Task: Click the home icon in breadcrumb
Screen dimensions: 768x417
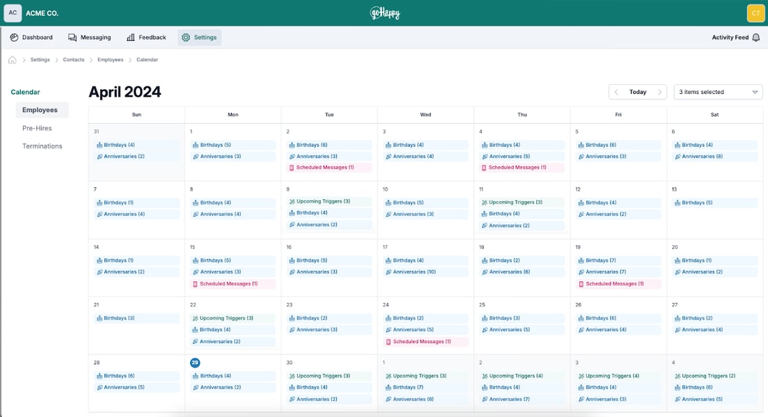Action: click(x=13, y=60)
